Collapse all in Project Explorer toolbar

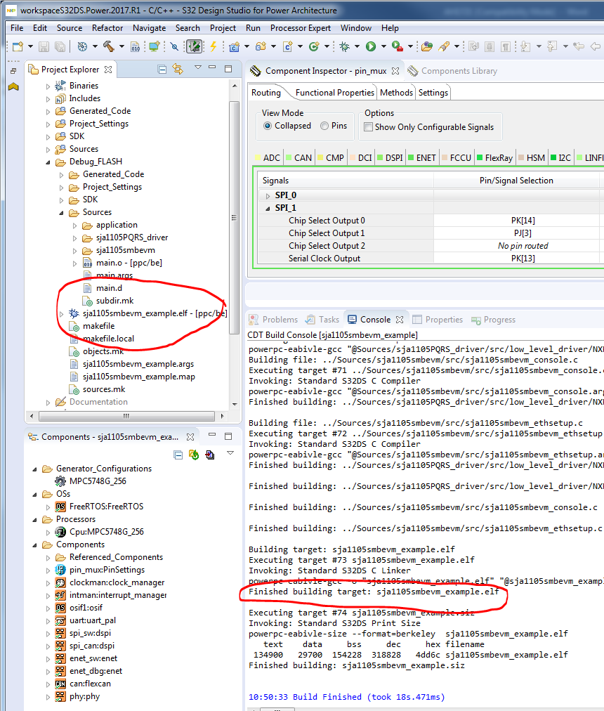coord(162,69)
